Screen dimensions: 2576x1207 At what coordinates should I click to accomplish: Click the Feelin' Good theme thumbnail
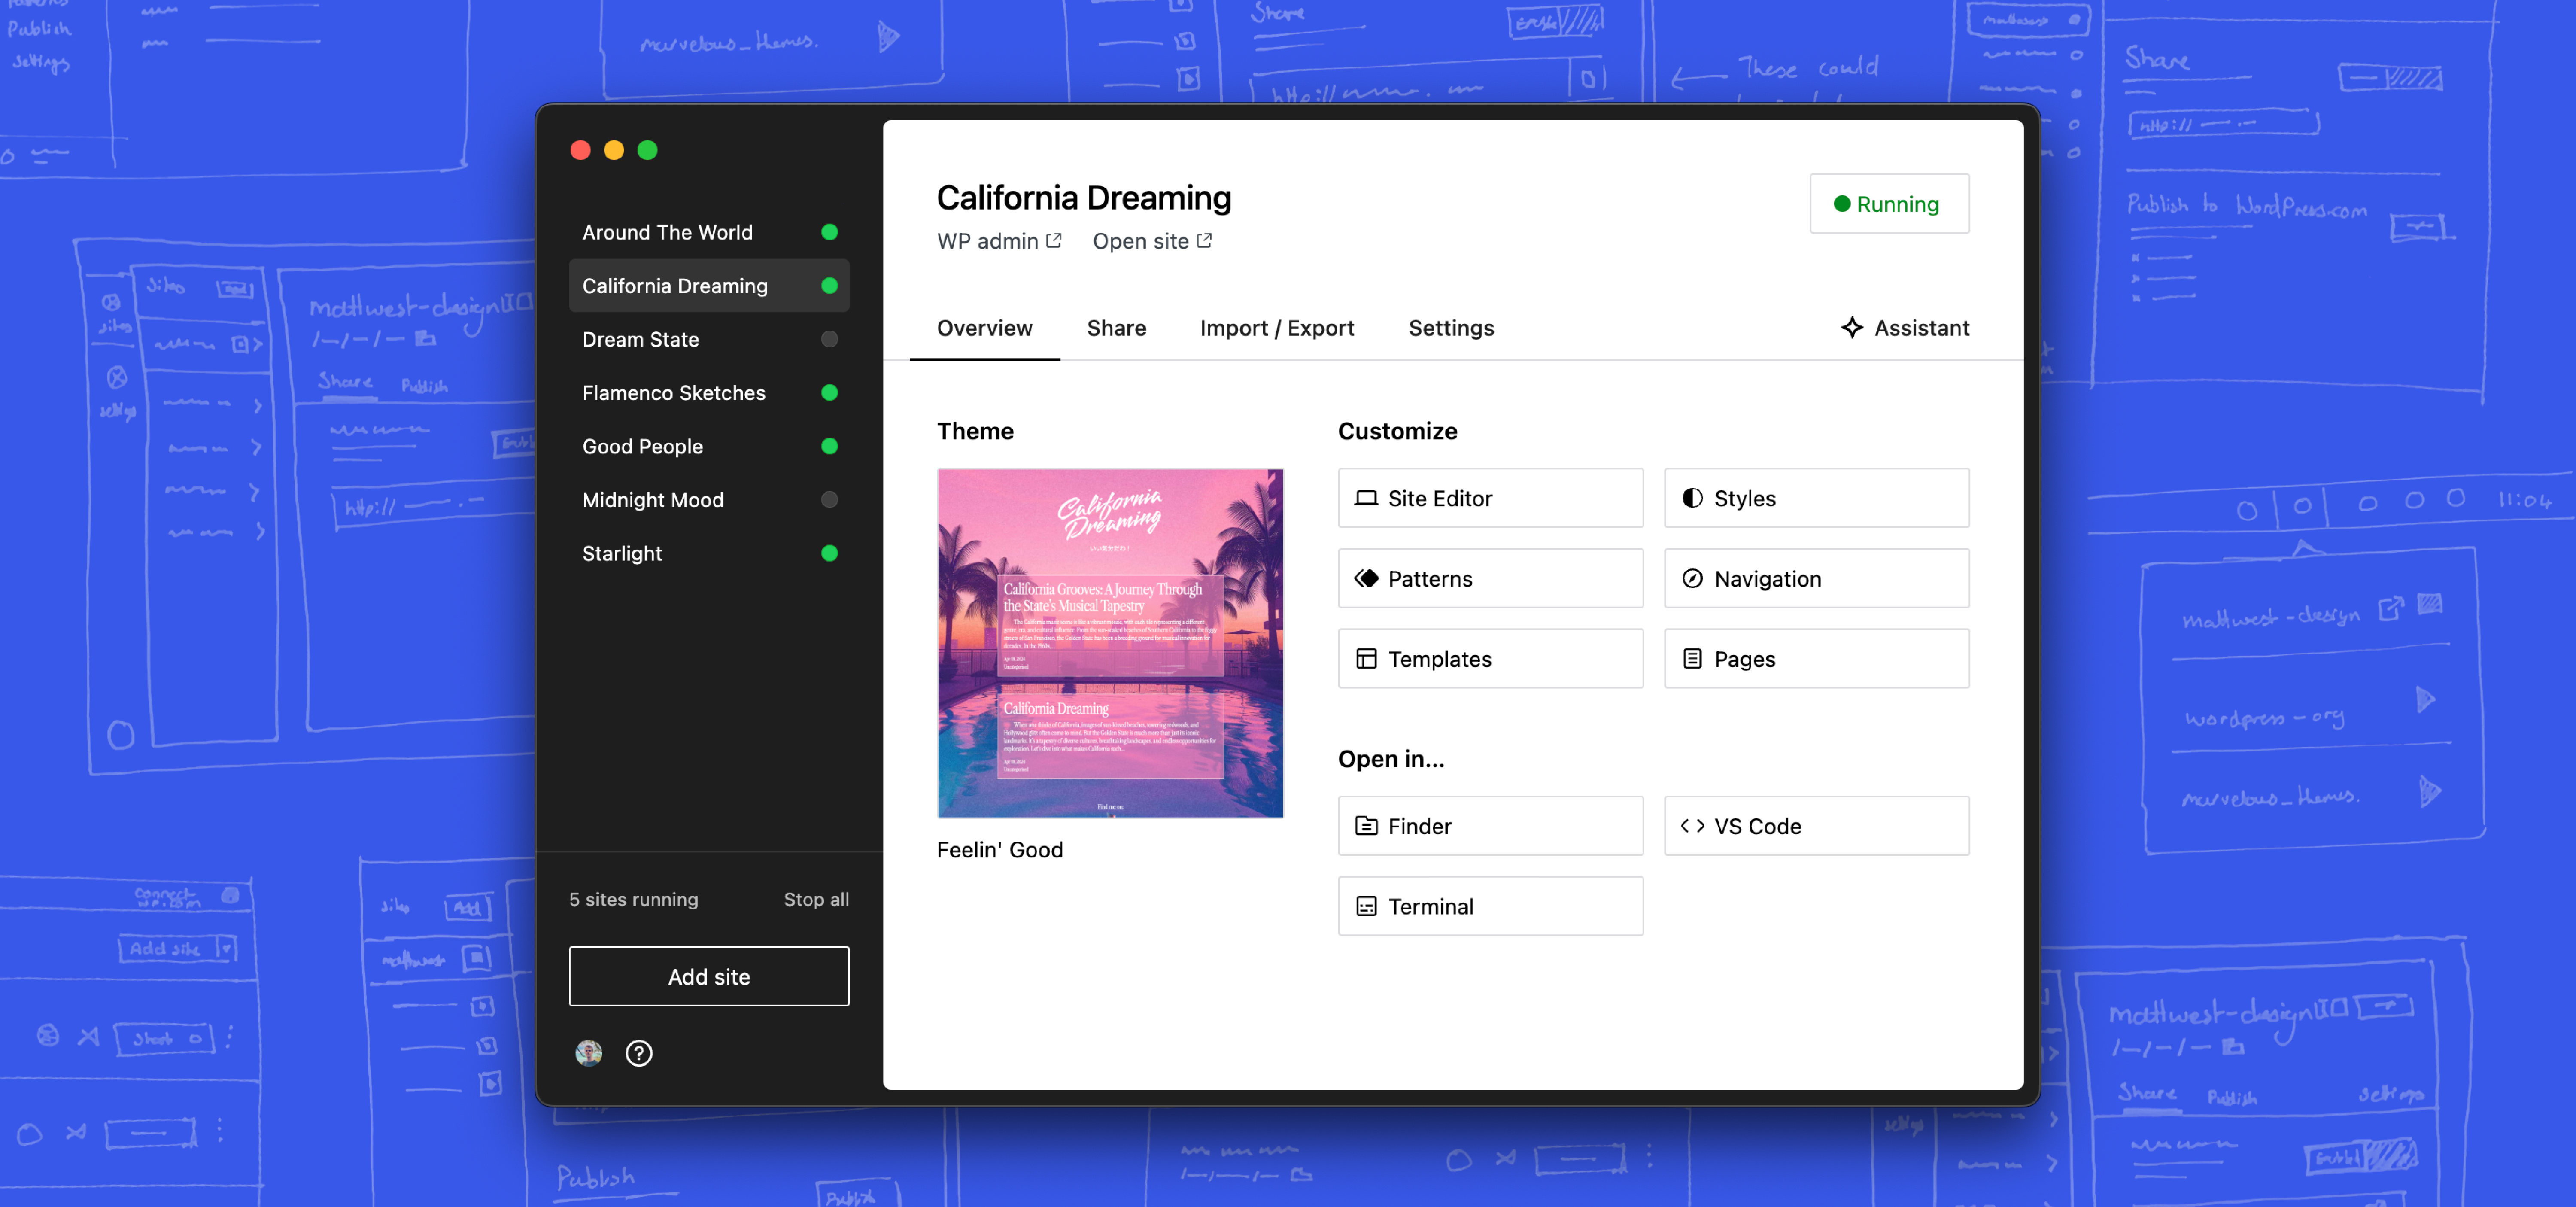(1110, 643)
